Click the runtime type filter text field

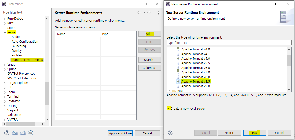pyautogui.click(x=229, y=43)
